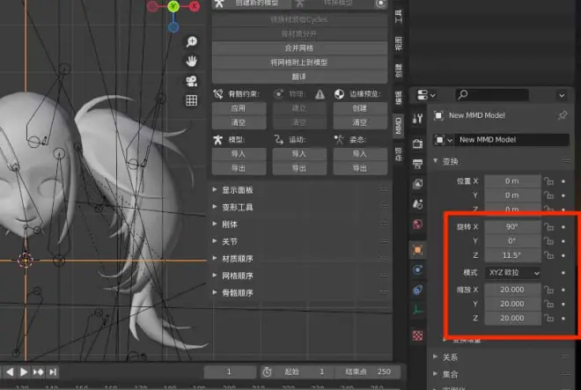The image size is (581, 390).
Task: Click the 合并网格 button
Action: click(299, 48)
